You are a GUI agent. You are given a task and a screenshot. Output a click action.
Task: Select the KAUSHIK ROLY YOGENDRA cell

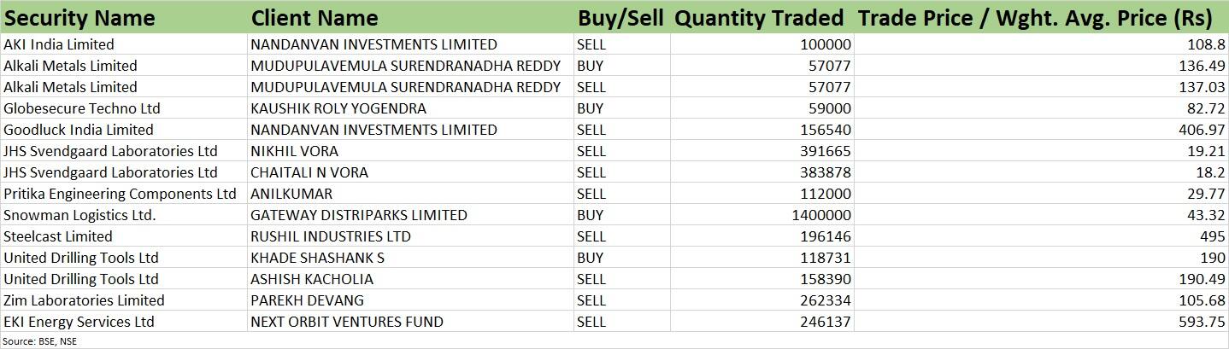point(410,108)
